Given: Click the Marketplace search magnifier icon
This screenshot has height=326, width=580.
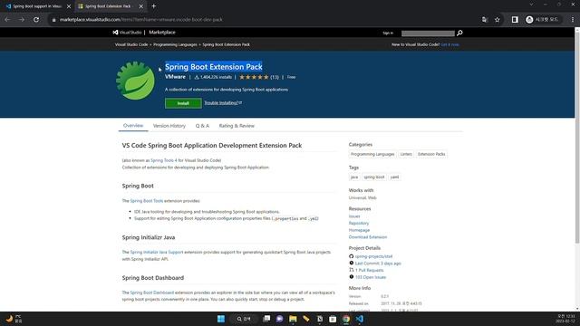Looking at the screenshot, I should [459, 33].
